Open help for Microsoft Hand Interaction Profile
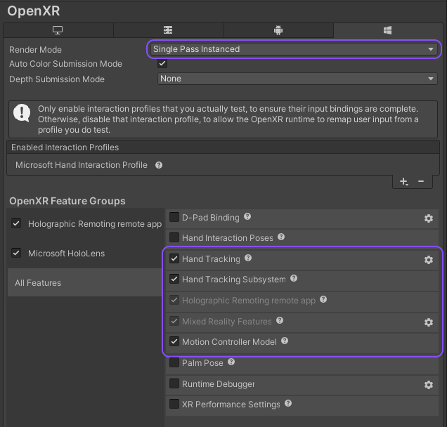This screenshot has width=447, height=427. tap(159, 165)
